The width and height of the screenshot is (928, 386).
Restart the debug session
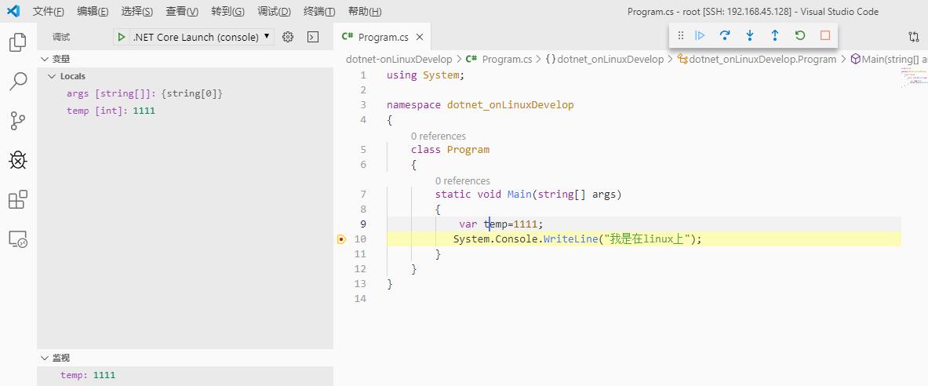[x=800, y=35]
